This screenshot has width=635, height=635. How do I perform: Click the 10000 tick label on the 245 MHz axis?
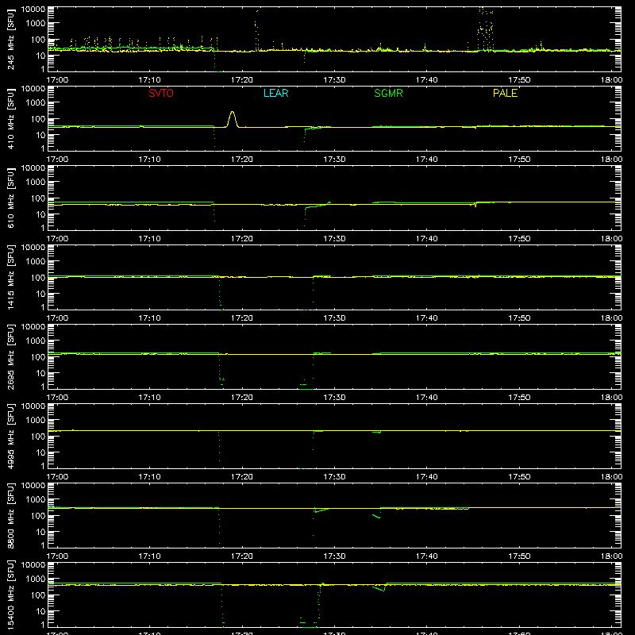coord(33,10)
